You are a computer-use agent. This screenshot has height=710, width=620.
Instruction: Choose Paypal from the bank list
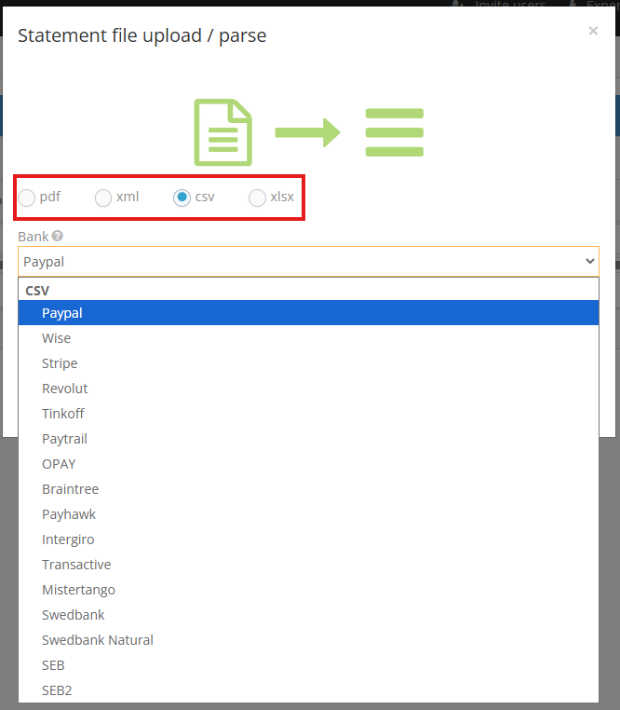pos(309,313)
